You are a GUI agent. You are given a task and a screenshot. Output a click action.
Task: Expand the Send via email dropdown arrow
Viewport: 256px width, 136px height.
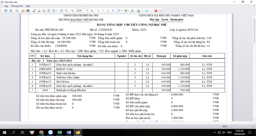tap(151, 10)
